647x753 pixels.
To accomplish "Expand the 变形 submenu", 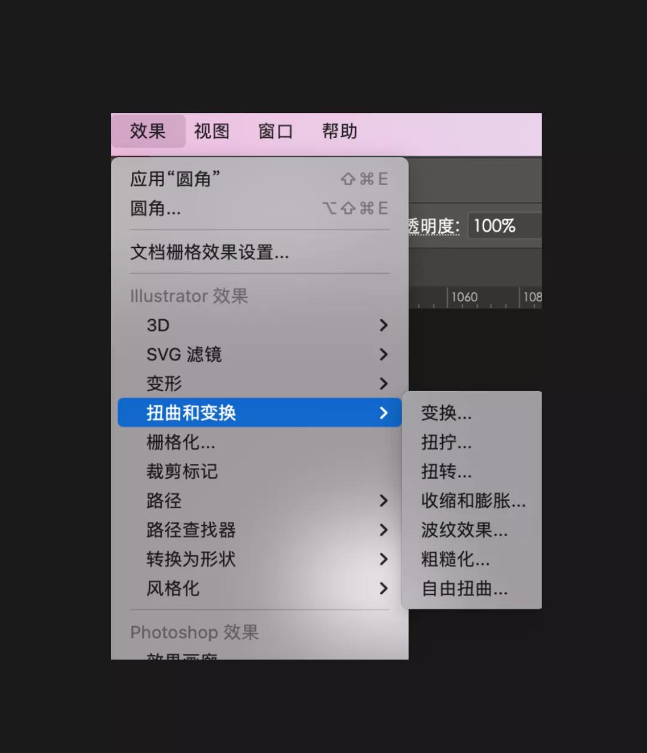I will (x=259, y=383).
